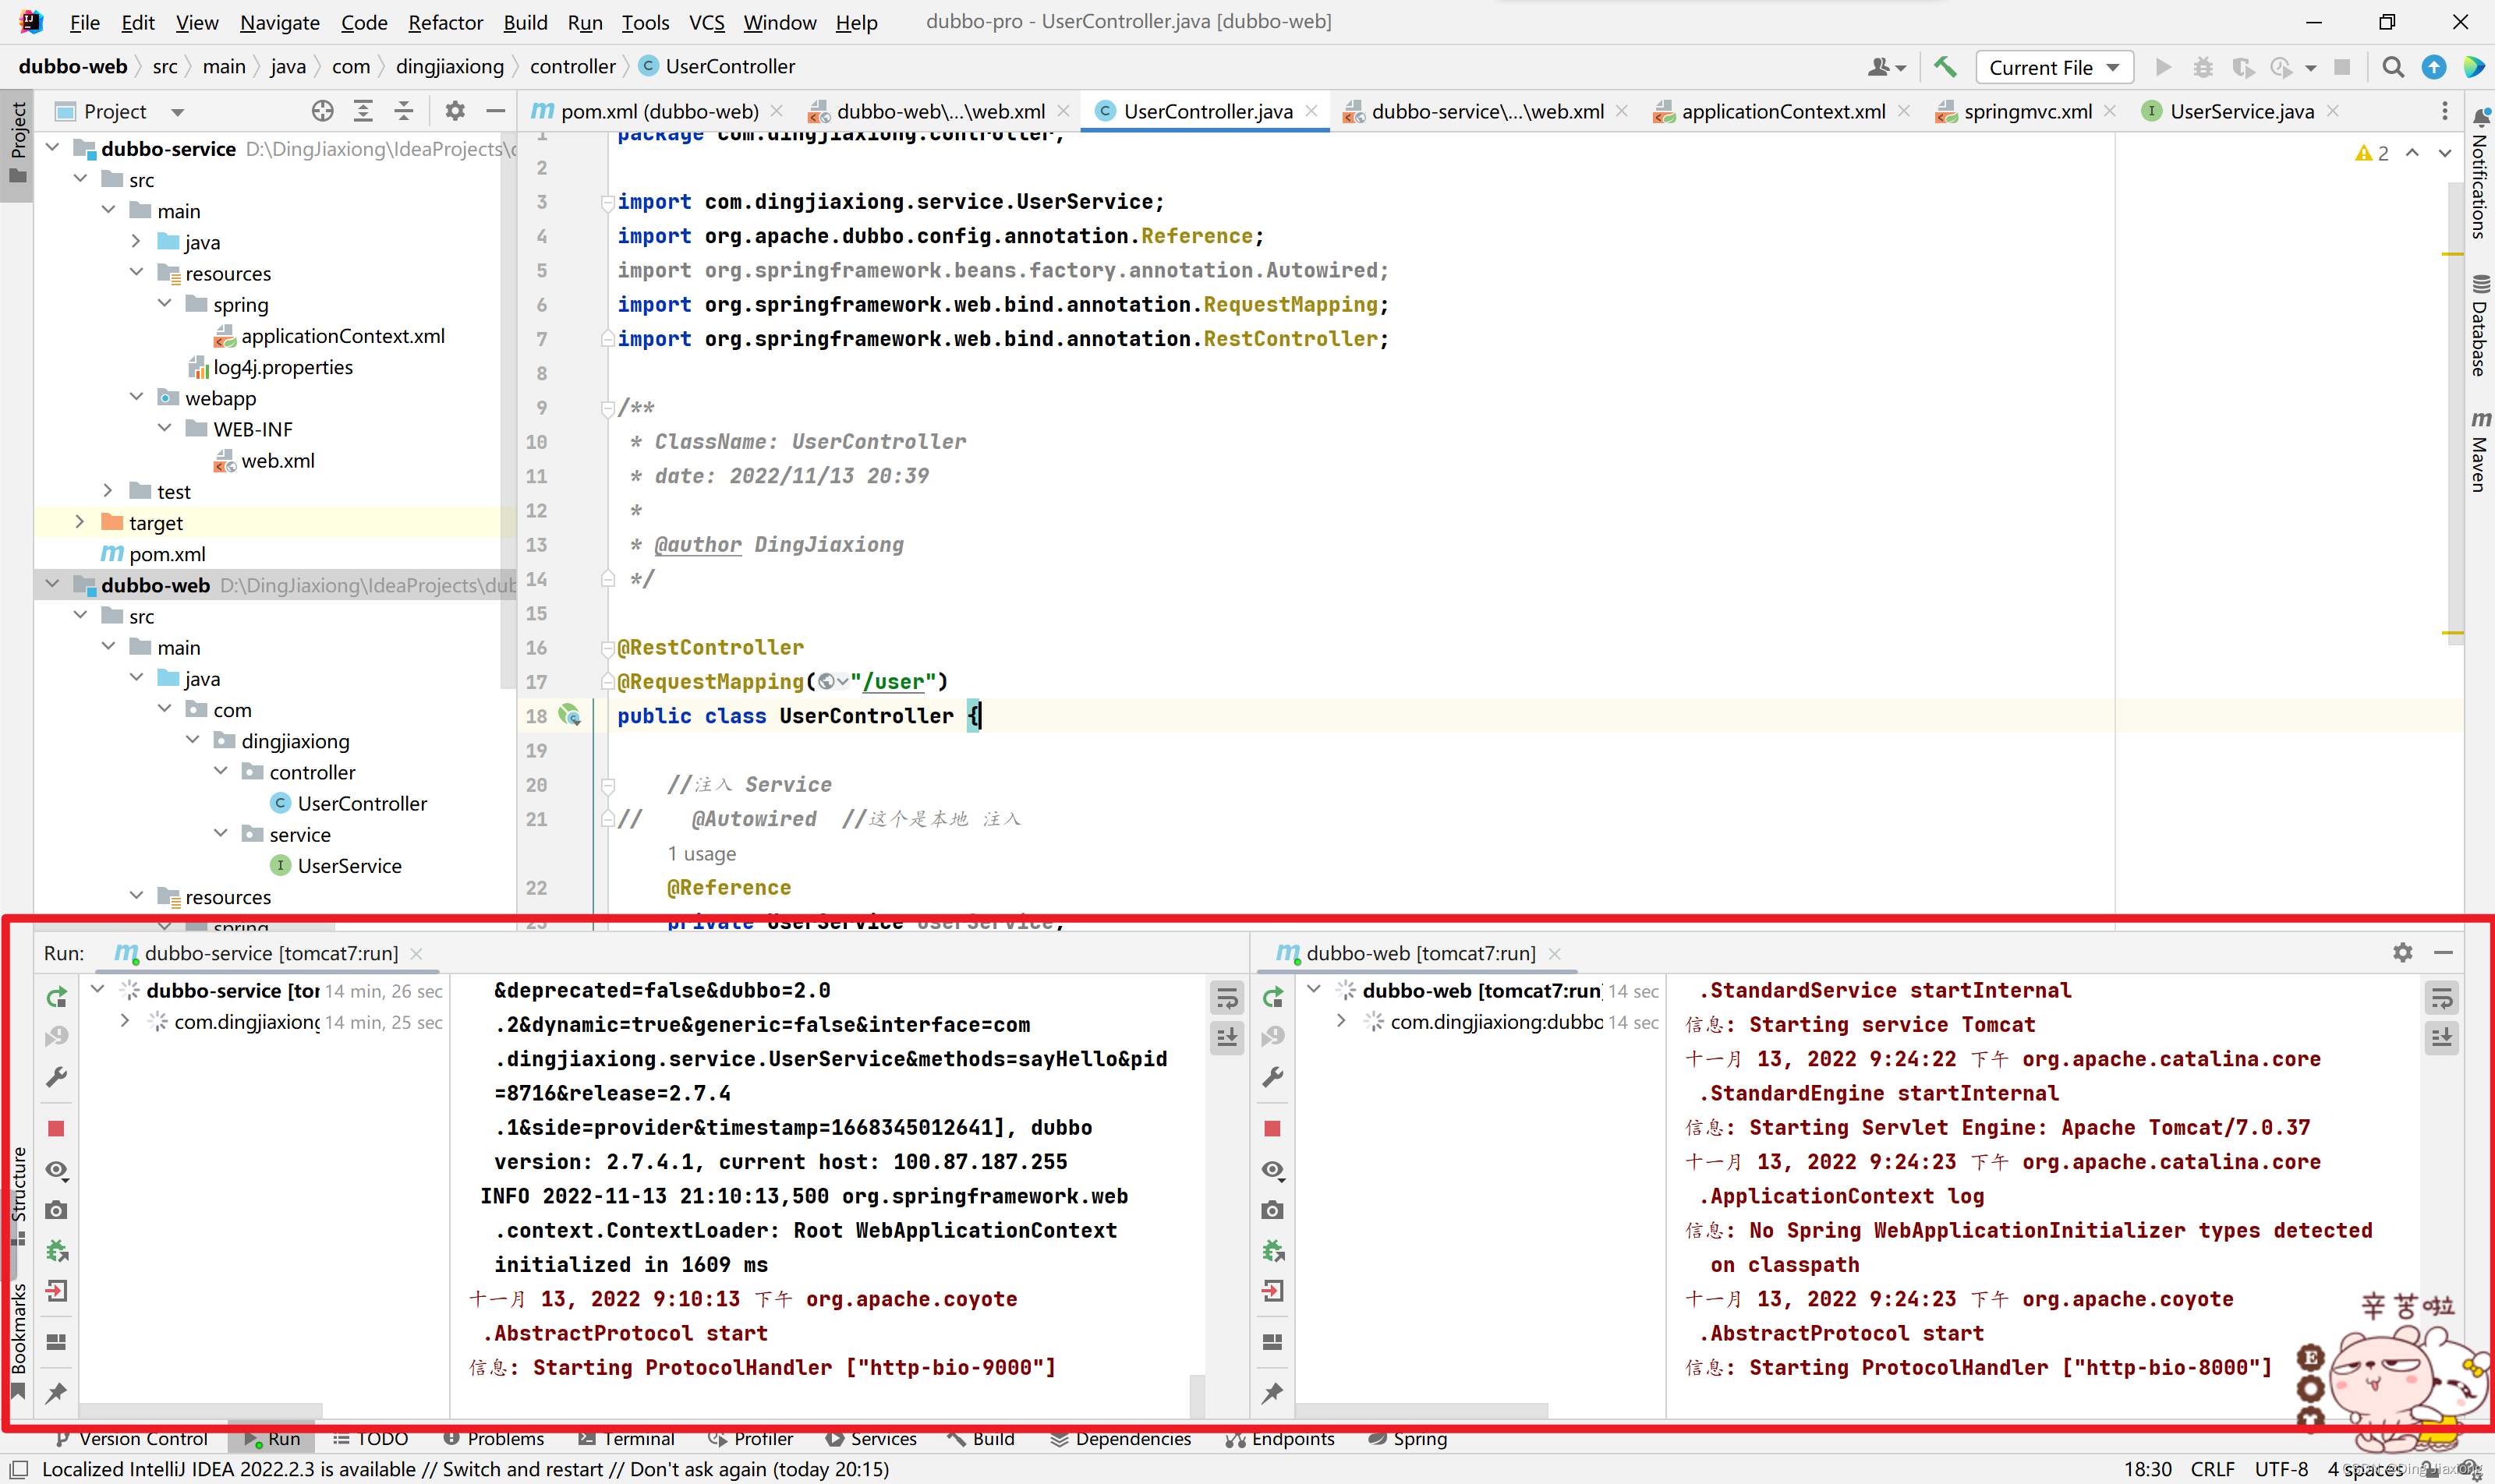Collapse the controller package in dubbo-web
Image resolution: width=2495 pixels, height=1484 pixels.
click(220, 771)
